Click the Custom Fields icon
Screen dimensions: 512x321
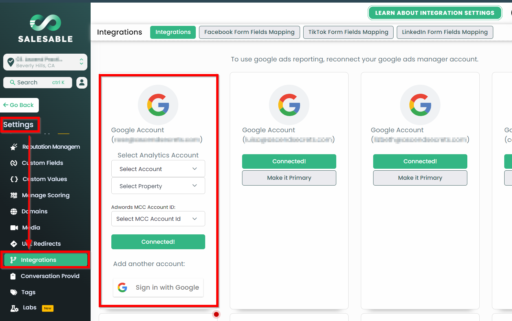14,163
